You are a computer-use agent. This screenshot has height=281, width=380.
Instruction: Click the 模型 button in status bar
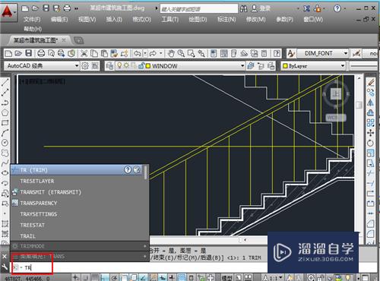pyautogui.click(x=226, y=278)
